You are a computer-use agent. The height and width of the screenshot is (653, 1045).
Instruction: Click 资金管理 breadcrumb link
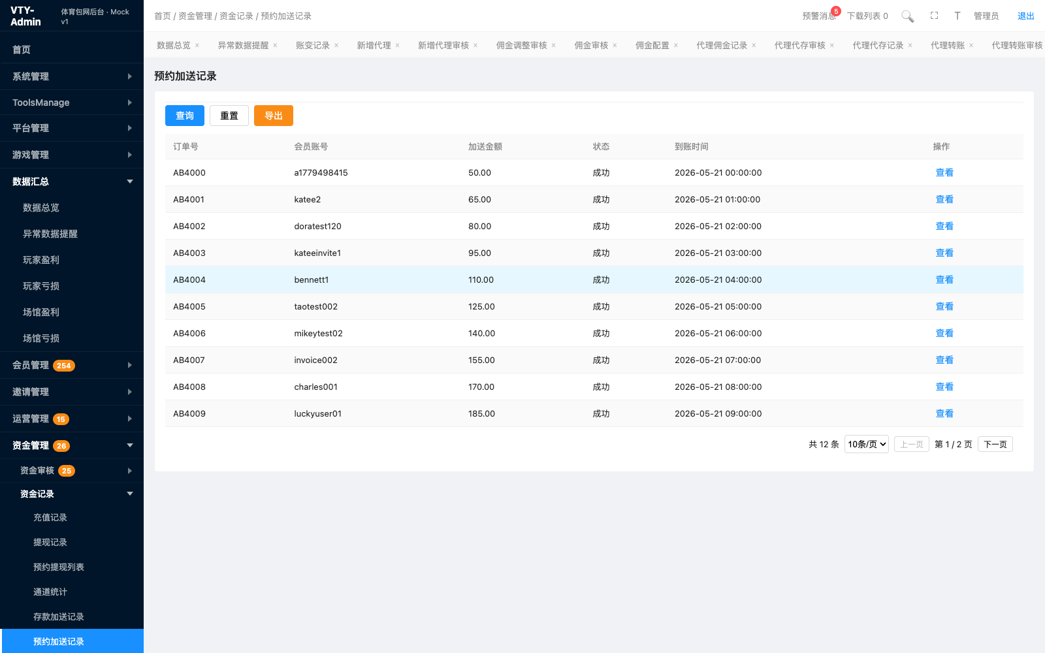(195, 16)
